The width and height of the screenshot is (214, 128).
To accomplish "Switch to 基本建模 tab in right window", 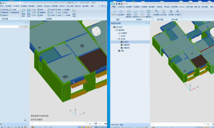I will [x=205, y=7].
